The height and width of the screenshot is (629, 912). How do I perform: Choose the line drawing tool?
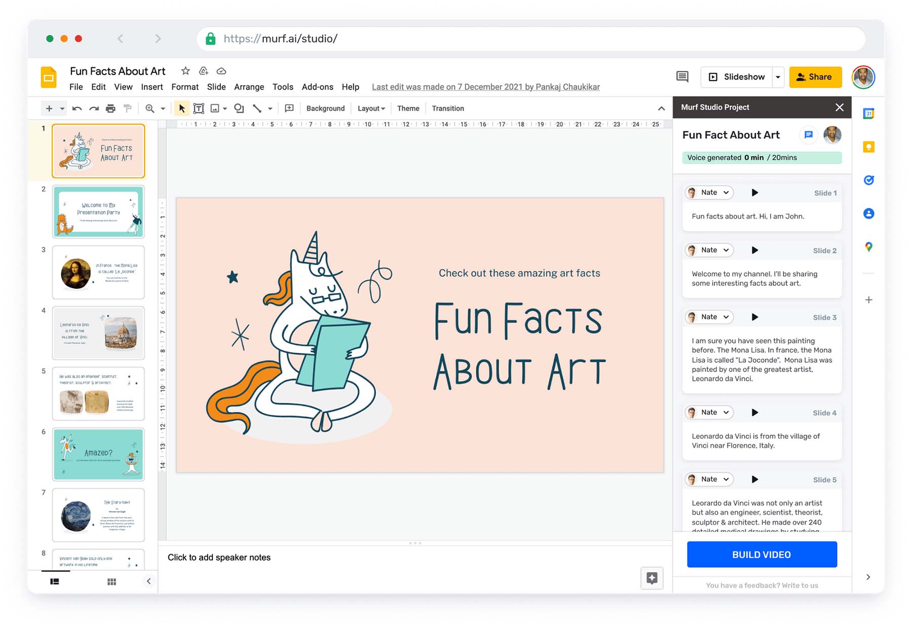click(x=257, y=108)
